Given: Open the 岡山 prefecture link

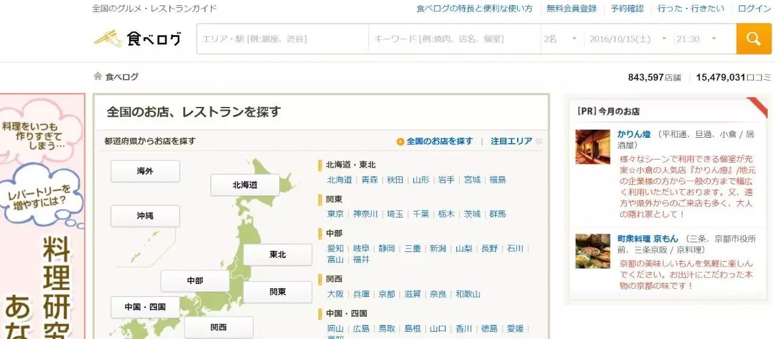Looking at the screenshot, I should point(335,329).
